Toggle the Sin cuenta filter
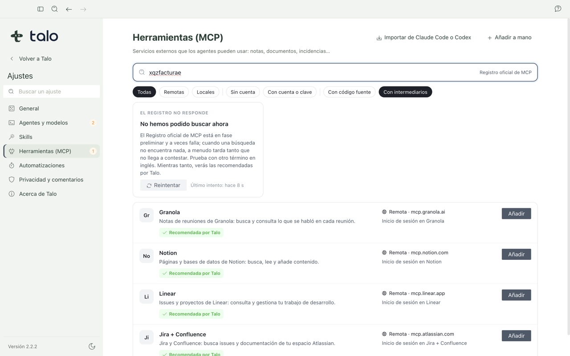The height and width of the screenshot is (356, 570). [x=243, y=92]
